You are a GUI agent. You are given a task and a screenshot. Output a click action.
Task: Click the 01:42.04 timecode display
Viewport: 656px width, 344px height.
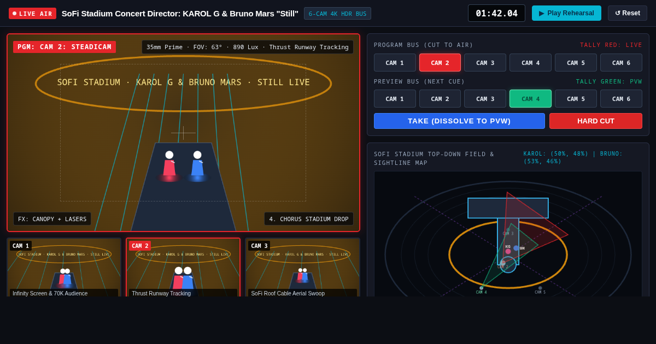pos(496,13)
